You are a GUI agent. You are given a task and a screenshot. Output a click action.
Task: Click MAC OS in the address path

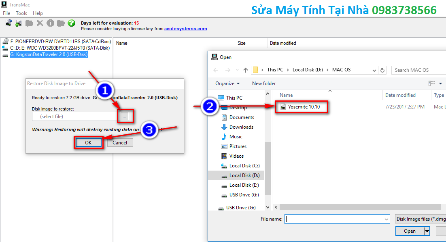pyautogui.click(x=341, y=70)
